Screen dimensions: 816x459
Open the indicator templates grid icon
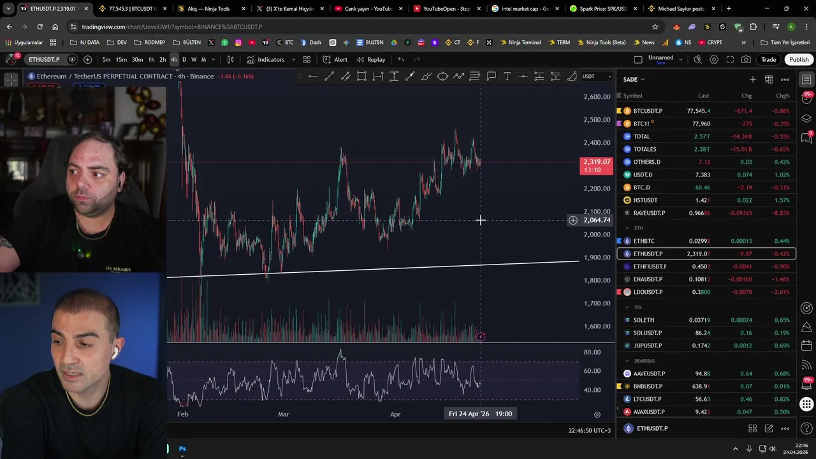pyautogui.click(x=307, y=59)
